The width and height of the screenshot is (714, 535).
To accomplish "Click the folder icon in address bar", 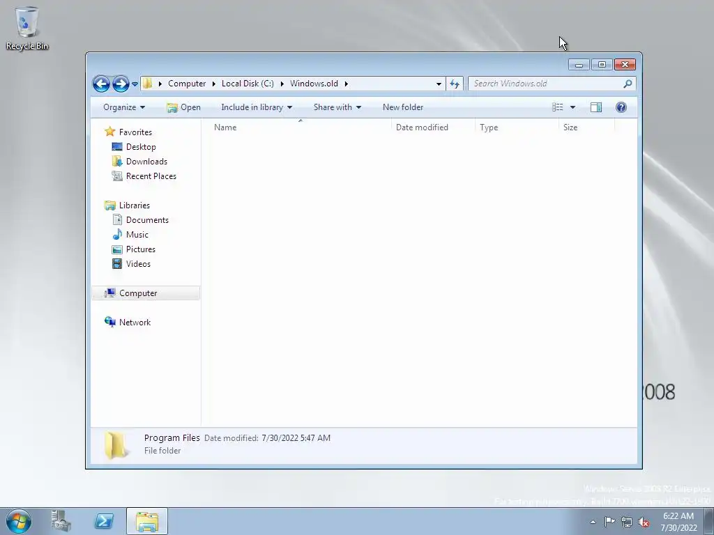I will pyautogui.click(x=148, y=84).
